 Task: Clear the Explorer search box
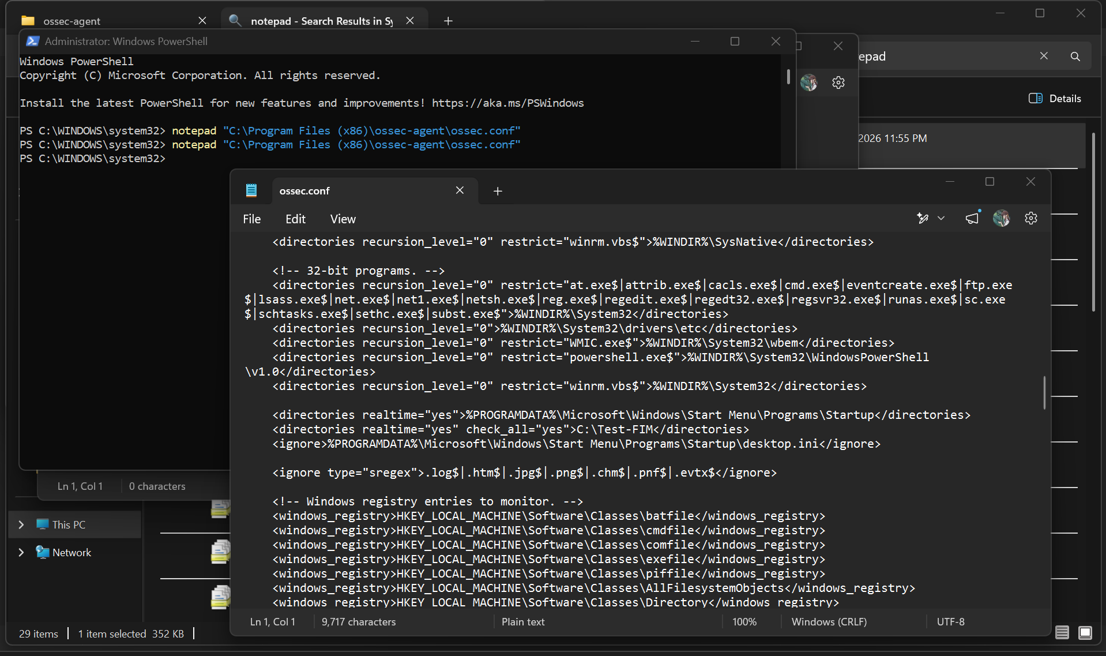(x=1044, y=56)
